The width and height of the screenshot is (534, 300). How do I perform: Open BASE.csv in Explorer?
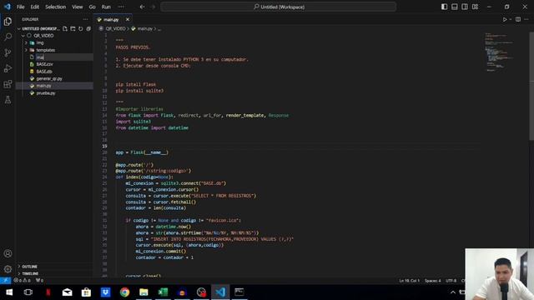tap(44, 64)
